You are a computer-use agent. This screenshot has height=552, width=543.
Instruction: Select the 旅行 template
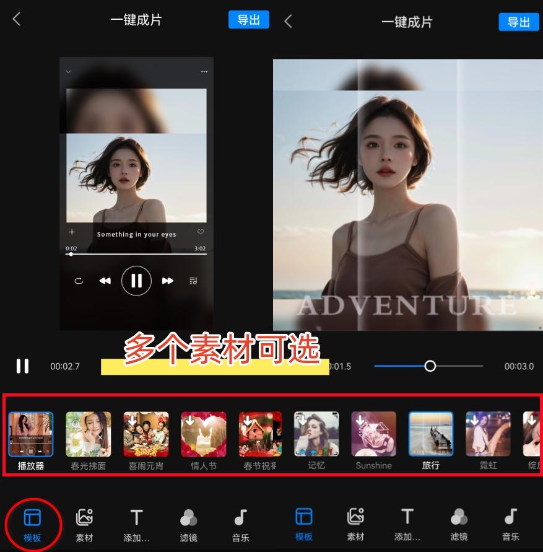431,434
